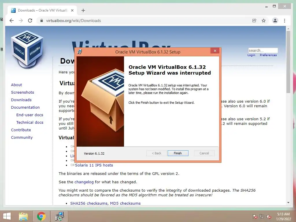Open the Screenshots sidebar link
Viewport: 296px width, 222px height.
[23, 92]
